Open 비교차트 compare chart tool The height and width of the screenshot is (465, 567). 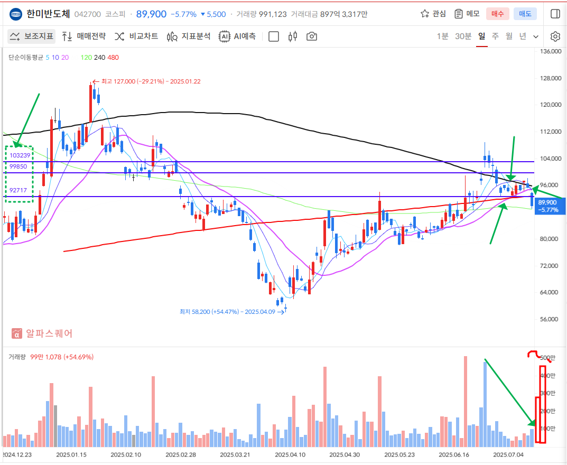136,36
